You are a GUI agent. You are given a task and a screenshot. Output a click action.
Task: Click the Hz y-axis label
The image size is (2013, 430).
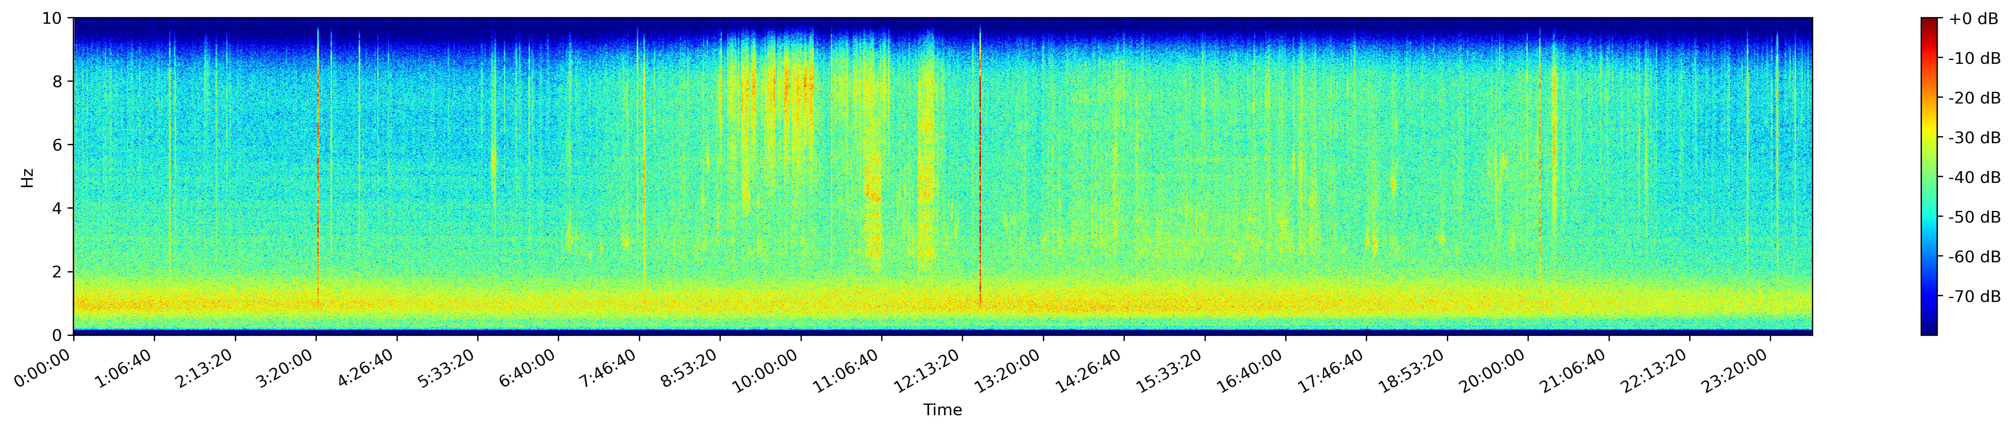pos(27,177)
